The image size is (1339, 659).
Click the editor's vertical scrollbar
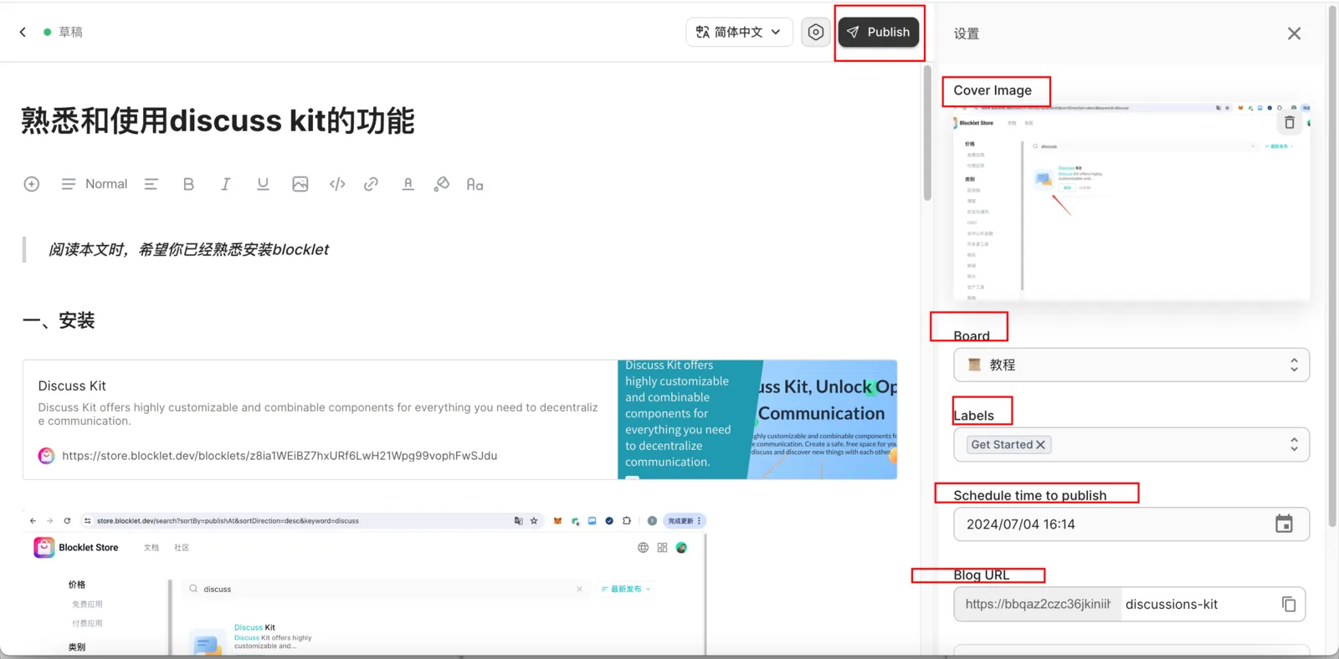tap(927, 134)
